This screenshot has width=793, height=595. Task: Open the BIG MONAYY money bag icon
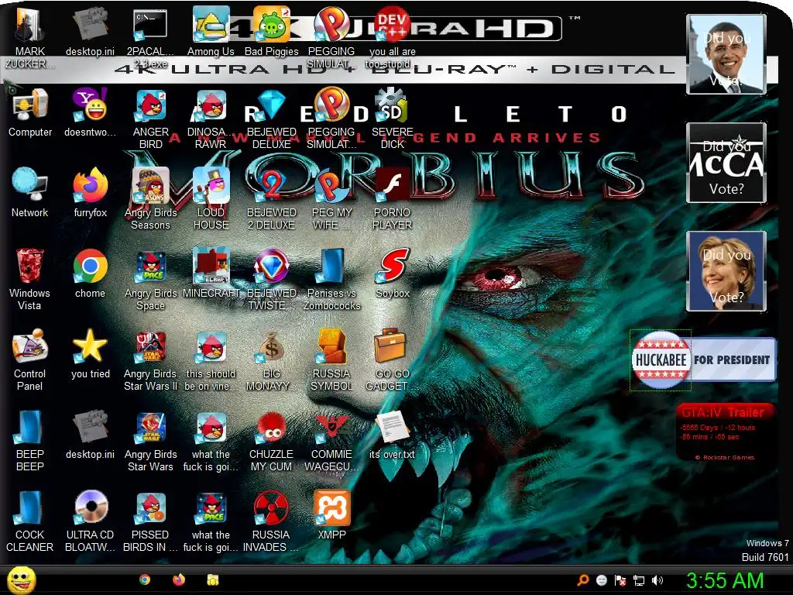pyautogui.click(x=272, y=360)
